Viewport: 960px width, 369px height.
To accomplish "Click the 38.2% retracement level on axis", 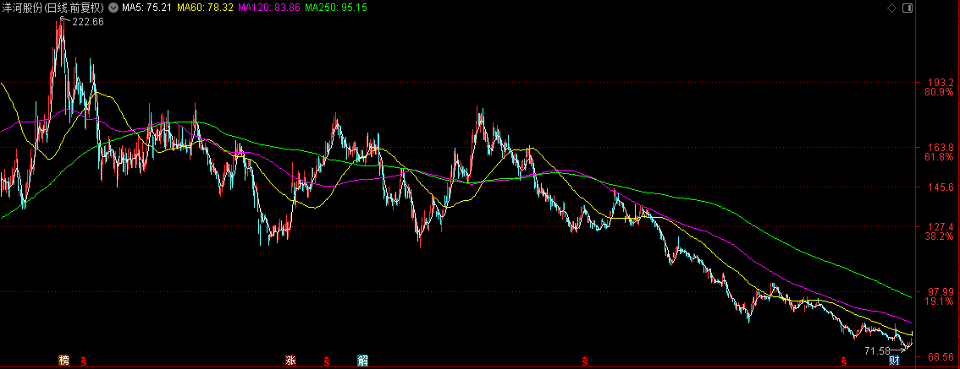I will point(940,237).
